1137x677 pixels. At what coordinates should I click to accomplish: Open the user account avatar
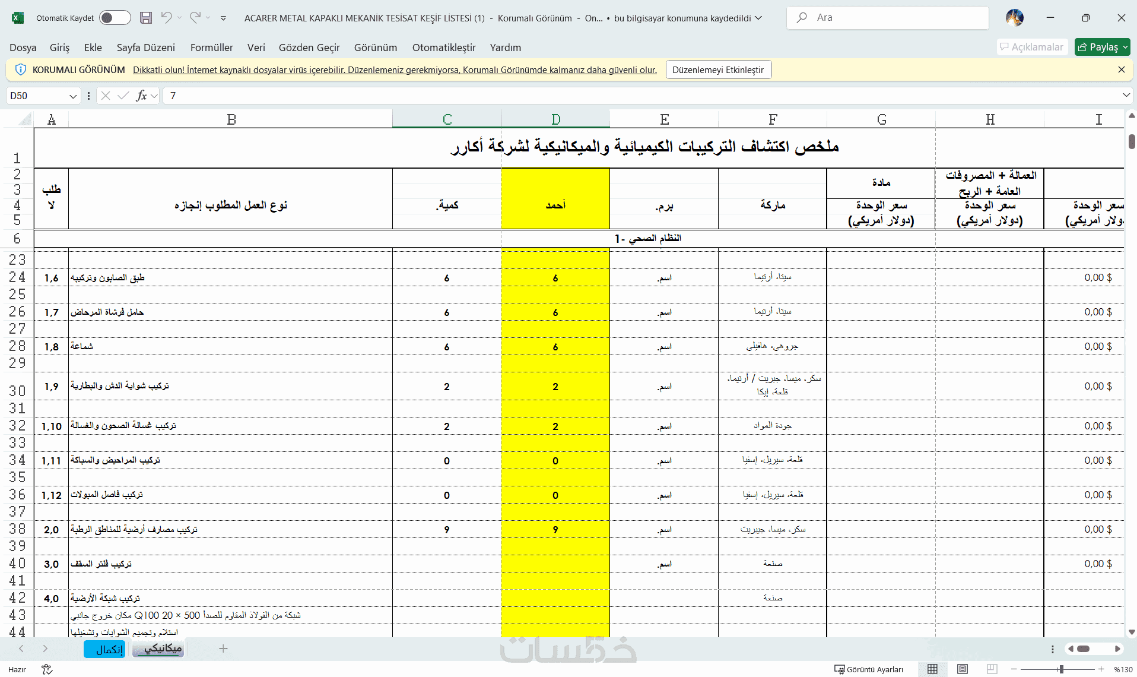(1015, 18)
